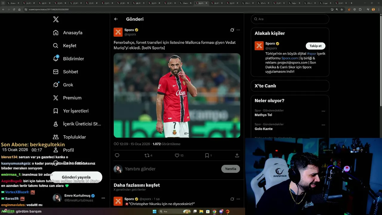Open more options for Mathys Tel trend
382x215 pixels.
pyautogui.click(x=323, y=111)
